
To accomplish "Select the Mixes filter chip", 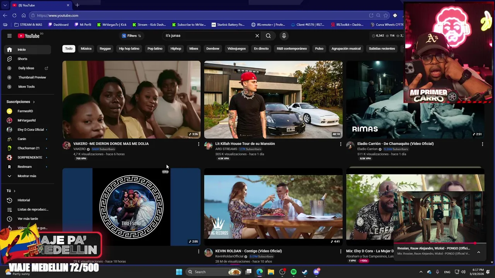I will pos(194,49).
